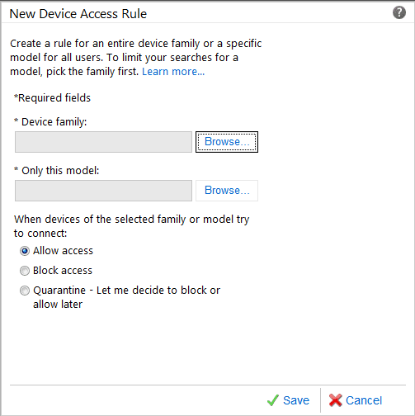Open the Learn more link

coord(173,72)
